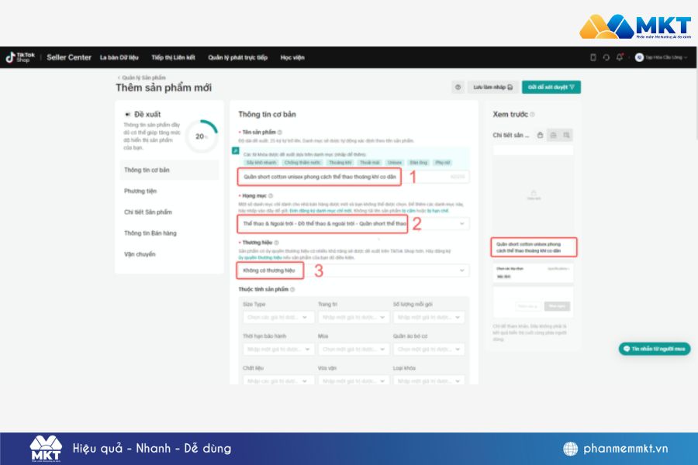Open the new category registration link

click(x=320, y=211)
